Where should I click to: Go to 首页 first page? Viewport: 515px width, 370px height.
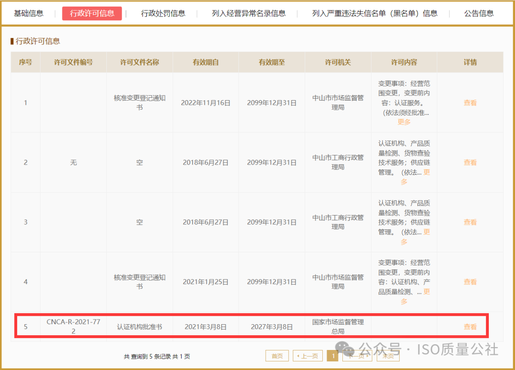(277, 356)
